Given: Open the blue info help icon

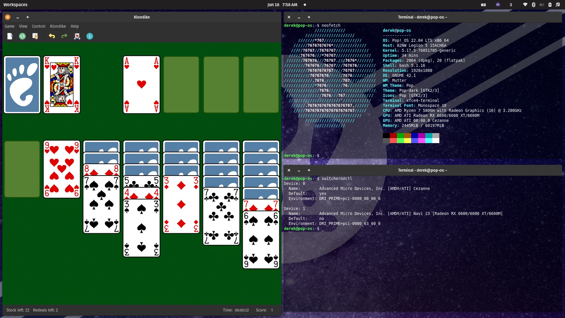Looking at the screenshot, I should (x=90, y=36).
